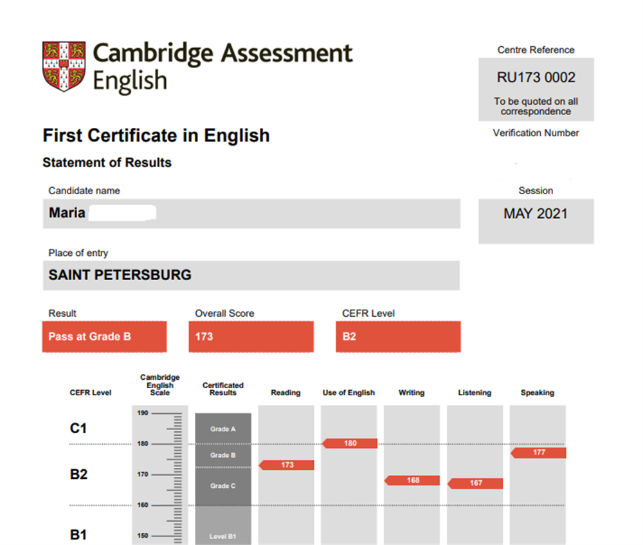Image resolution: width=643 pixels, height=545 pixels.
Task: Click the 'Candidate name' label
Action: (84, 190)
